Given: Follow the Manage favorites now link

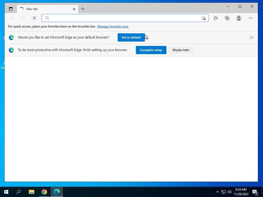Looking at the screenshot, I should [113, 26].
